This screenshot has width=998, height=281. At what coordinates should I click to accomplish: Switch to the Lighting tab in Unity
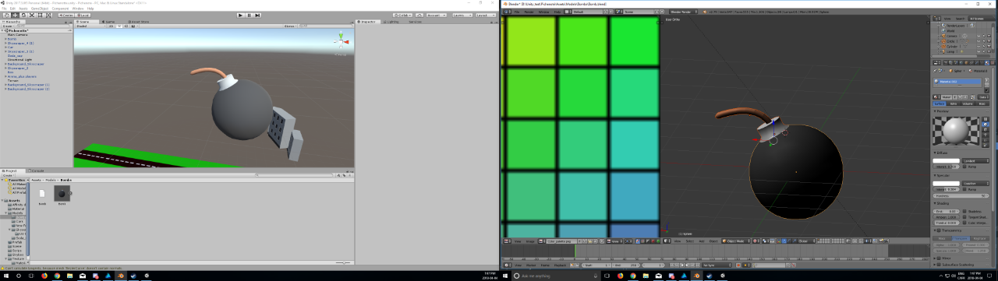(391, 21)
